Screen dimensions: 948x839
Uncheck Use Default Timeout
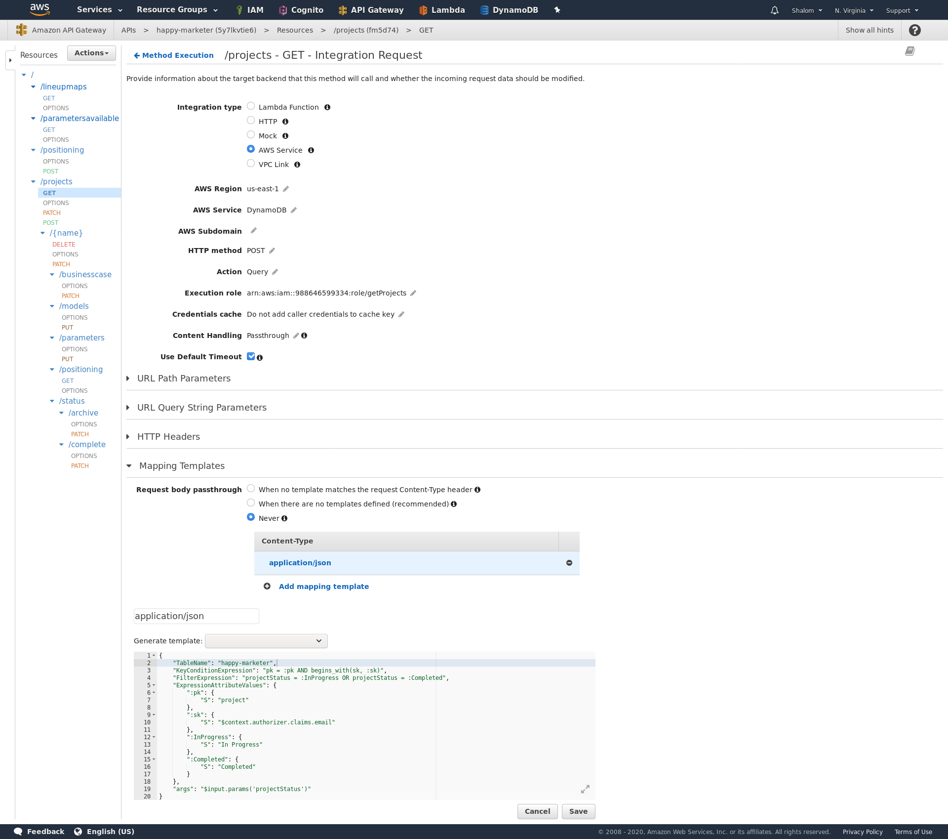pos(251,356)
